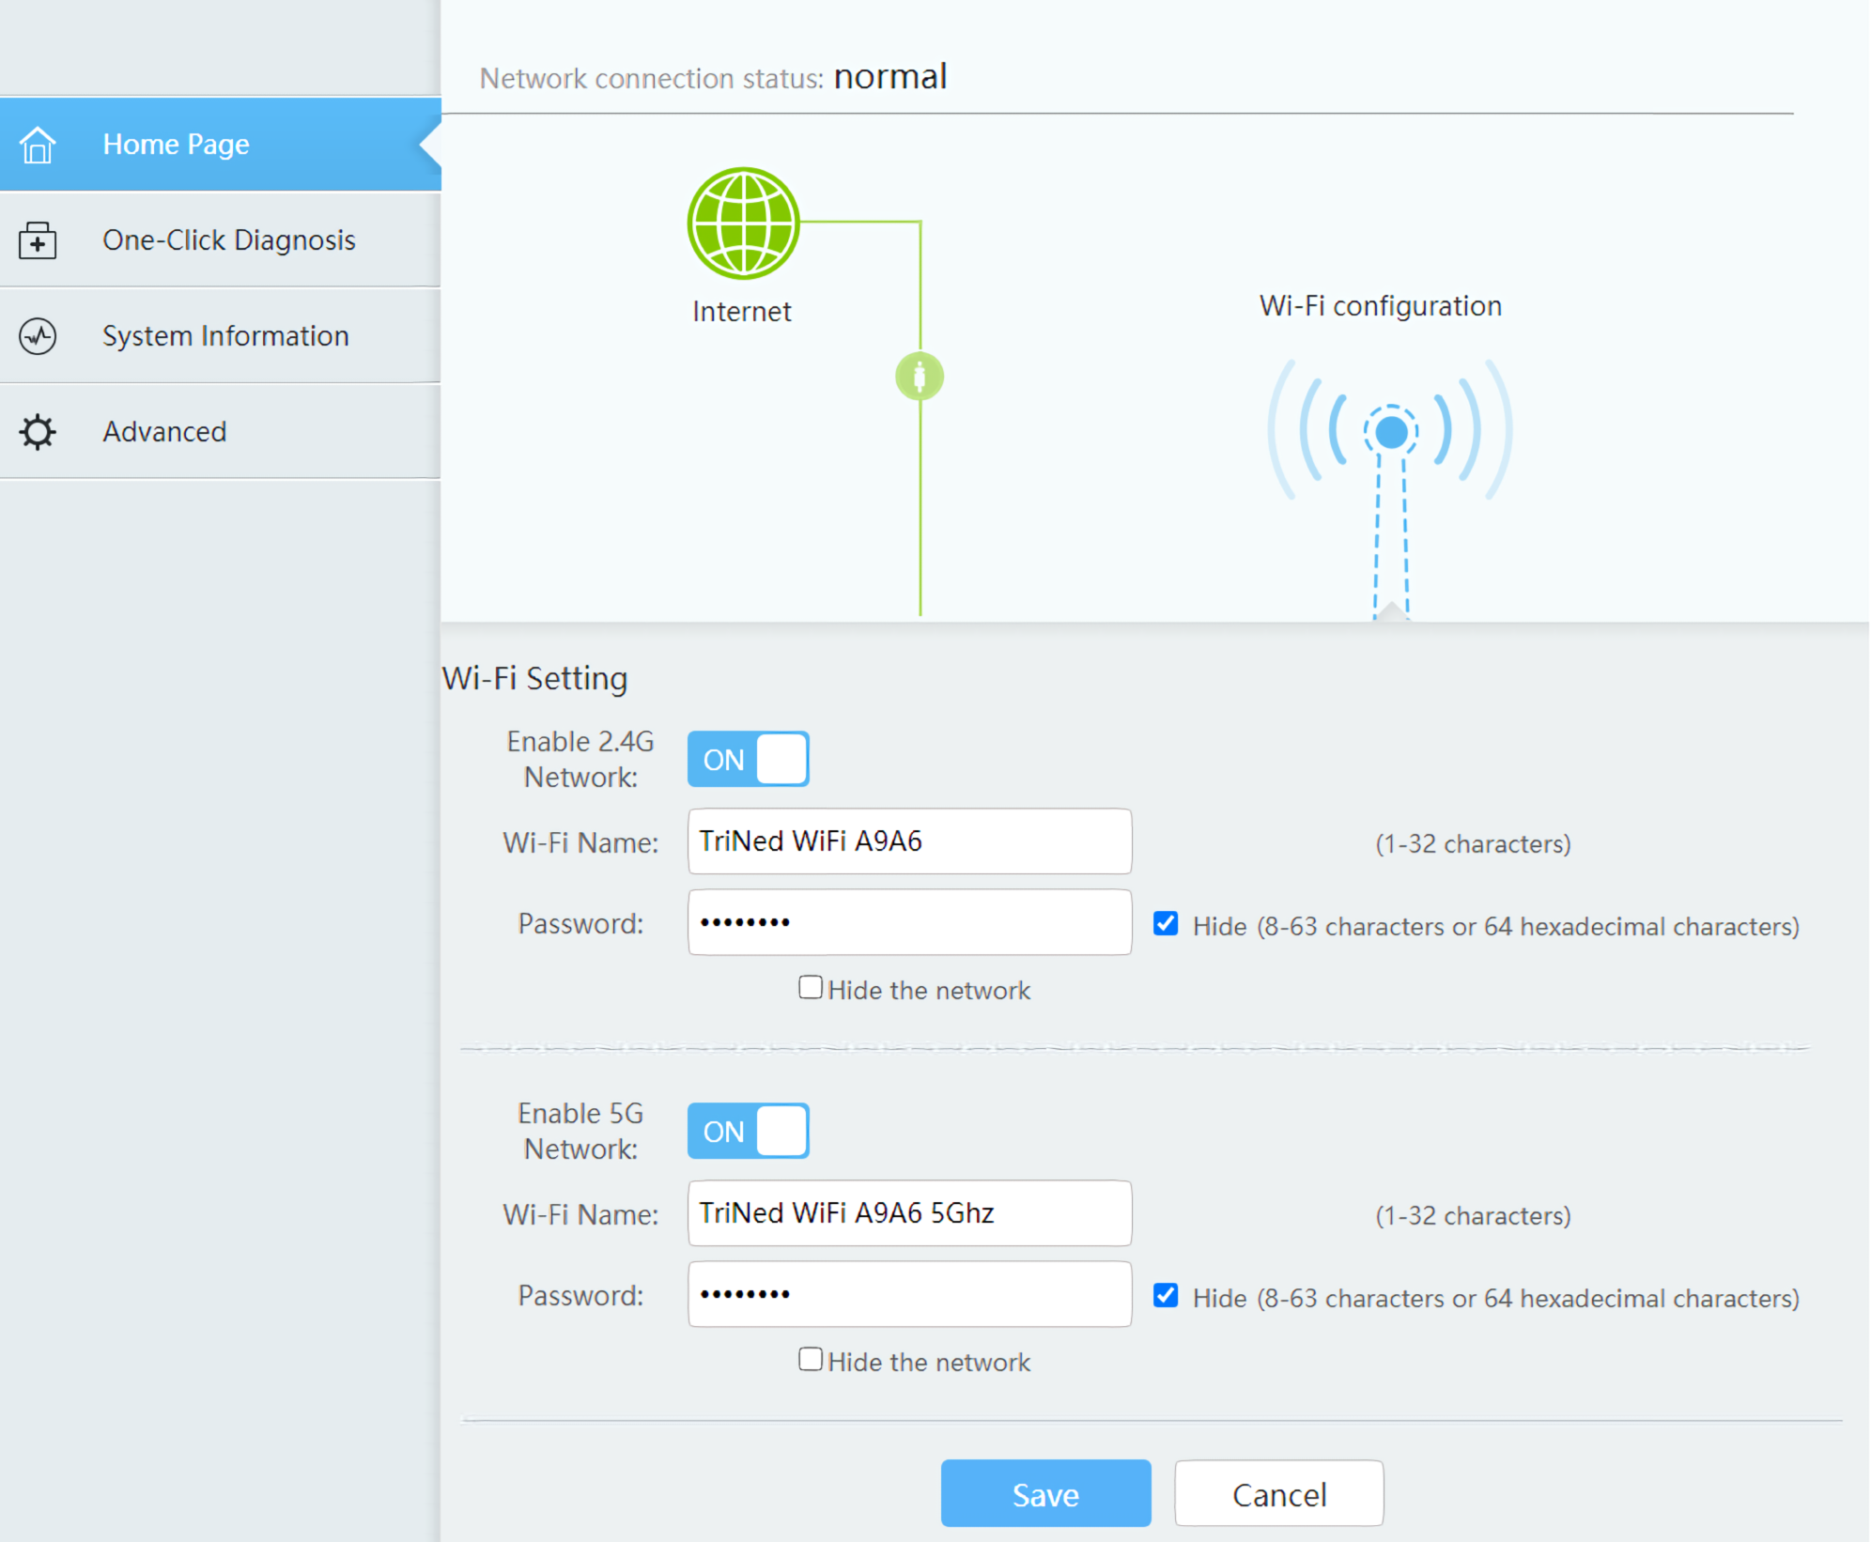Save the Wi-Fi settings
Image resolution: width=1871 pixels, height=1542 pixels.
coord(1045,1493)
